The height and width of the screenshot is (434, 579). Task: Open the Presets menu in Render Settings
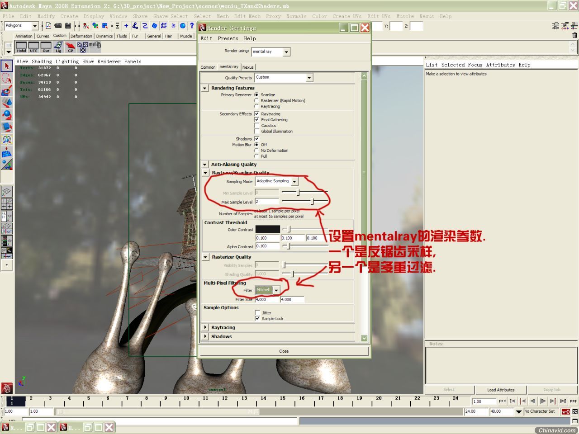tap(228, 38)
